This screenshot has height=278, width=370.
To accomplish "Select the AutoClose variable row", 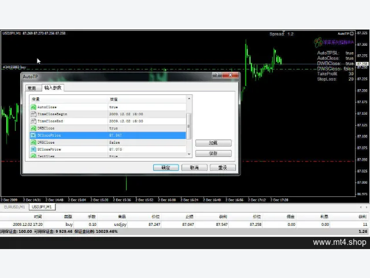I will 108,107.
